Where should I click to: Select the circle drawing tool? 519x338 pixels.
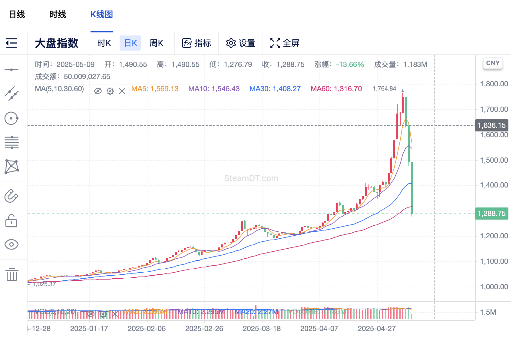[x=11, y=118]
